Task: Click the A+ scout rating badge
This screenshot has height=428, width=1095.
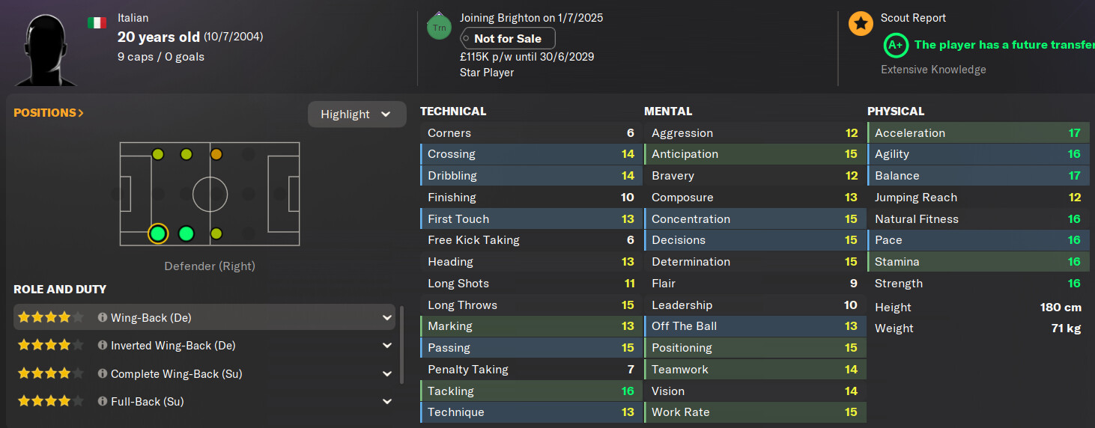Action: coord(895,45)
